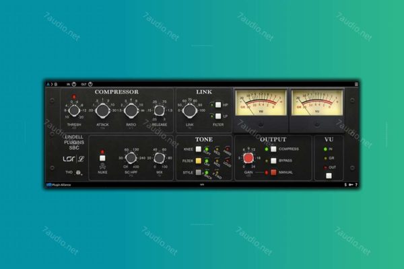Click the THRESH knob

[x=74, y=111]
